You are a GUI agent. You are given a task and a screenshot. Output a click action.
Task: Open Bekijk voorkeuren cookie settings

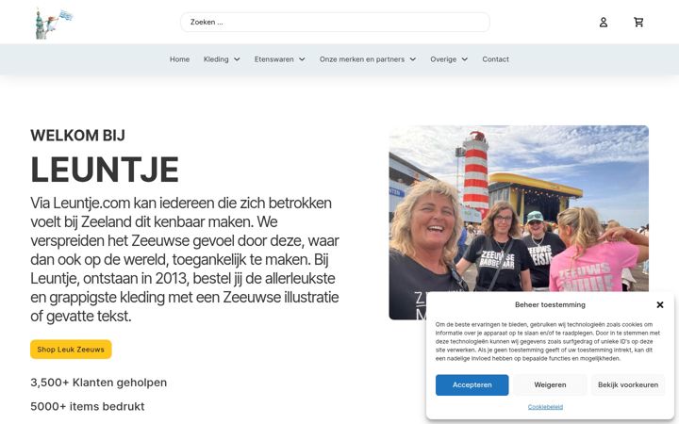(628, 384)
